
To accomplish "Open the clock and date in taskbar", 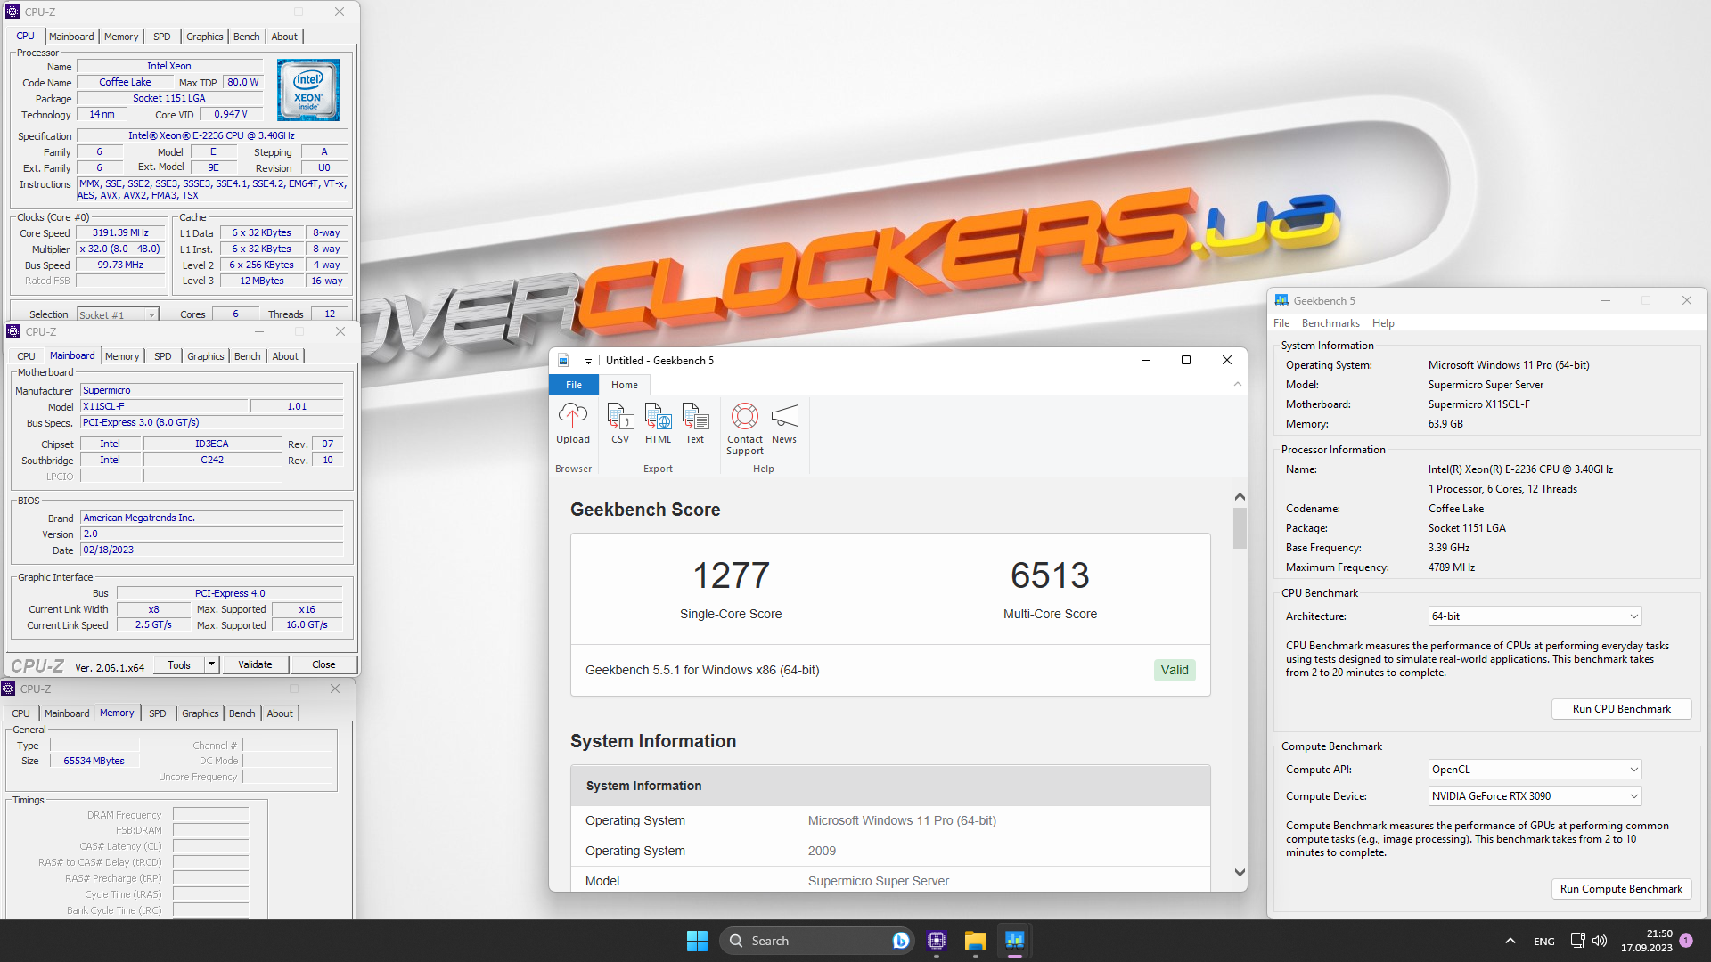I will (1647, 941).
